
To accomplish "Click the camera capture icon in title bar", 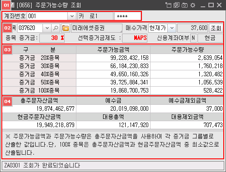I will (x=184, y=5).
